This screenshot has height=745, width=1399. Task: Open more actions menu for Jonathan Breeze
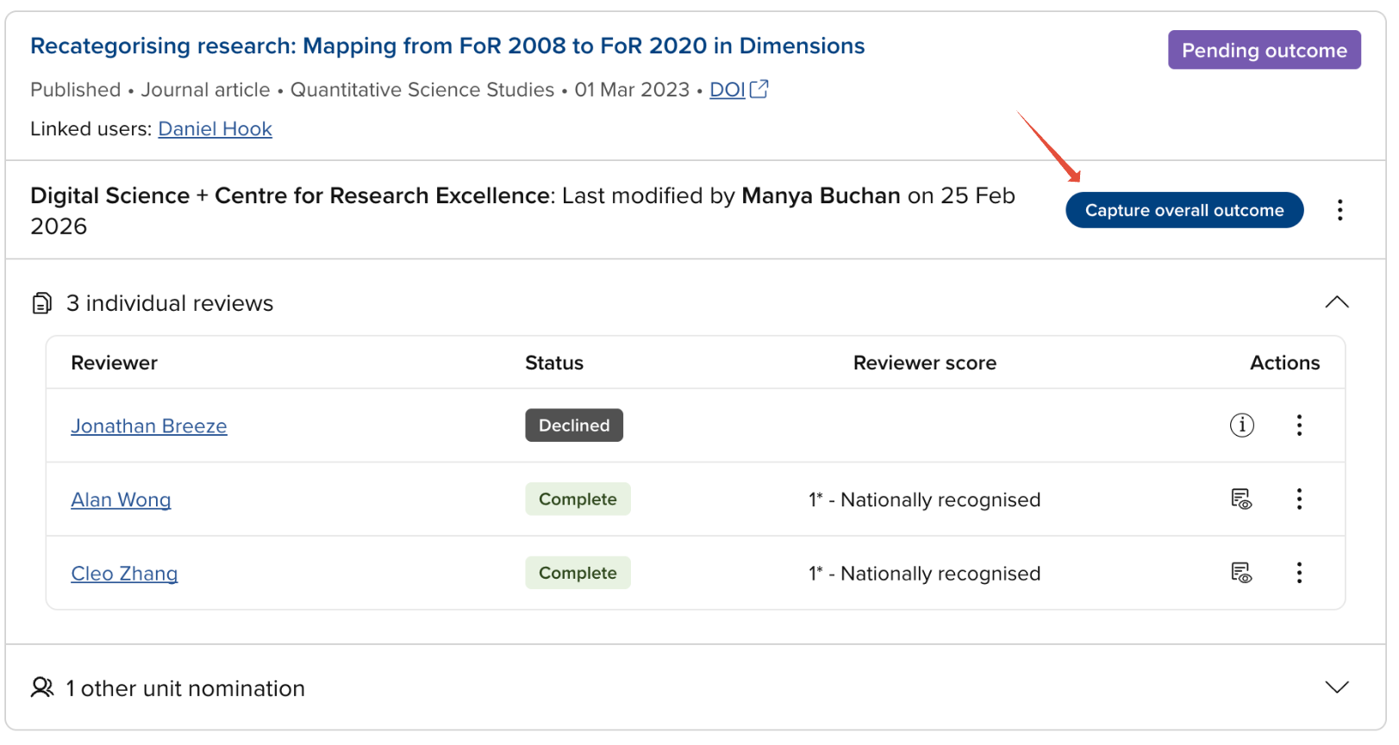(1299, 425)
